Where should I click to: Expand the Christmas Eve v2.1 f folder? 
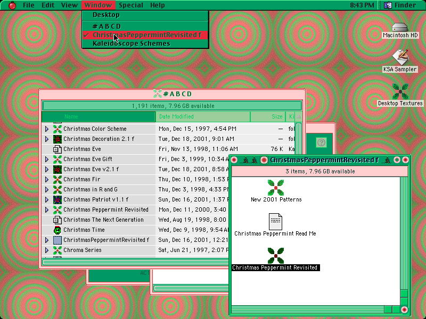47,169
